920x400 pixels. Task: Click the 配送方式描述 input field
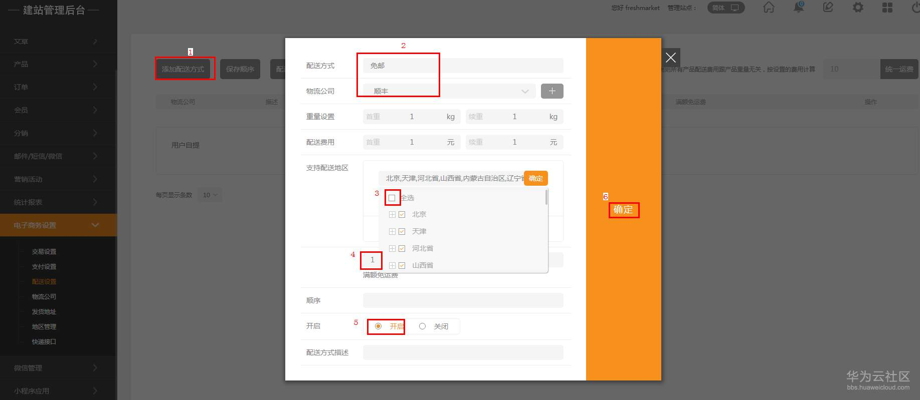463,352
